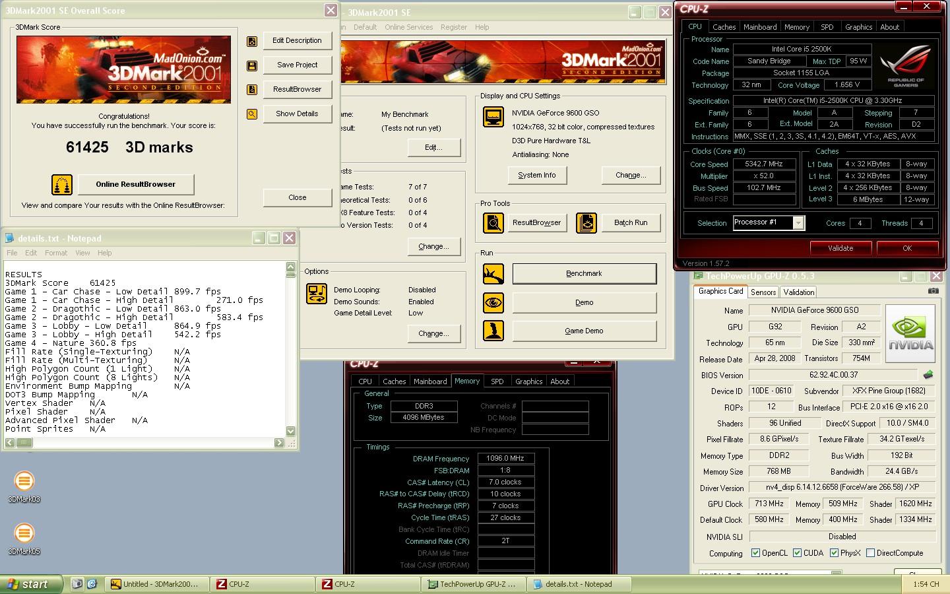Image resolution: width=950 pixels, height=594 pixels.
Task: Click the Notepad vertical scrollbar down arrow
Action: click(x=291, y=431)
